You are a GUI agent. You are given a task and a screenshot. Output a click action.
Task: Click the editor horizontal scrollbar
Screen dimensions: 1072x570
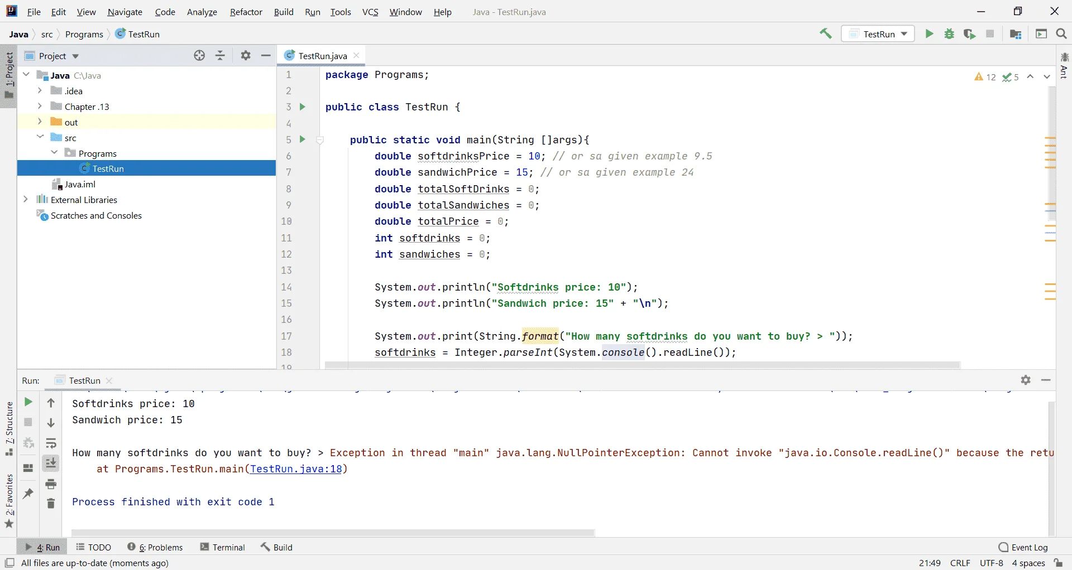click(x=642, y=365)
